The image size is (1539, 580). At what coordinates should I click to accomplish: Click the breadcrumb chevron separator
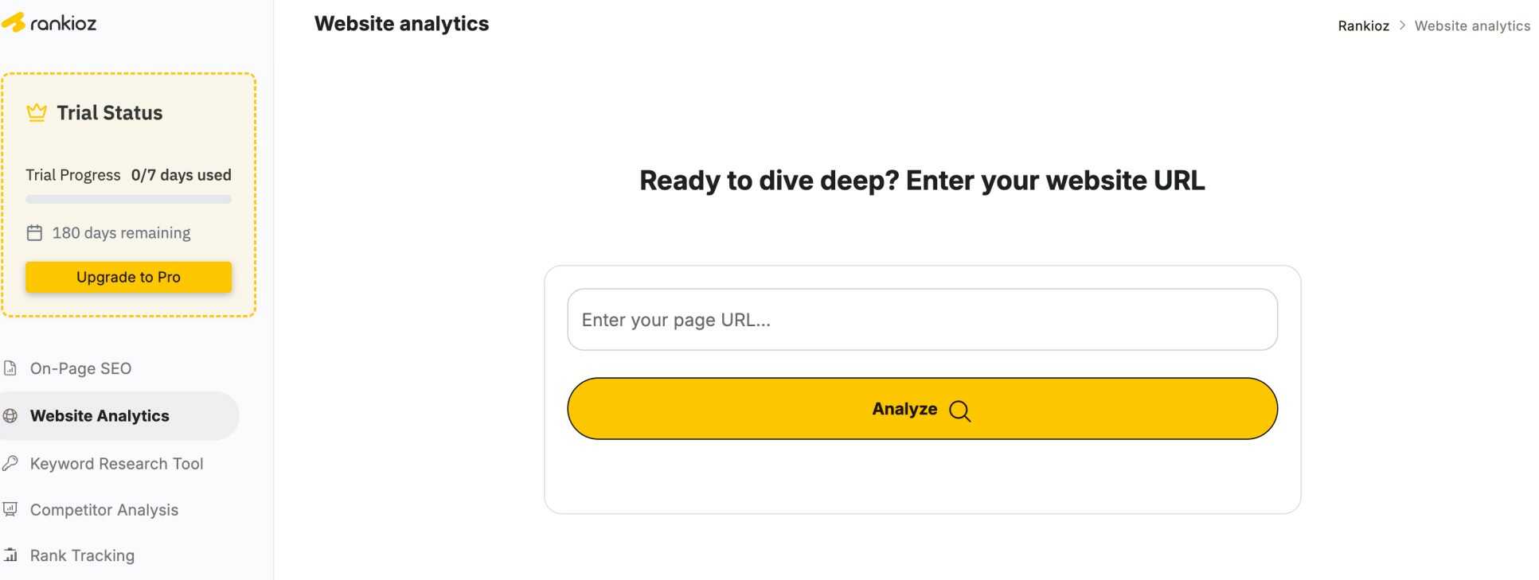tap(1402, 25)
